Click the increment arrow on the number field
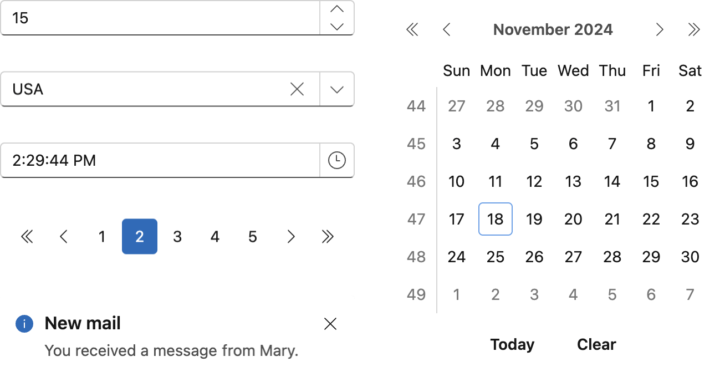The width and height of the screenshot is (725, 377). click(337, 9)
